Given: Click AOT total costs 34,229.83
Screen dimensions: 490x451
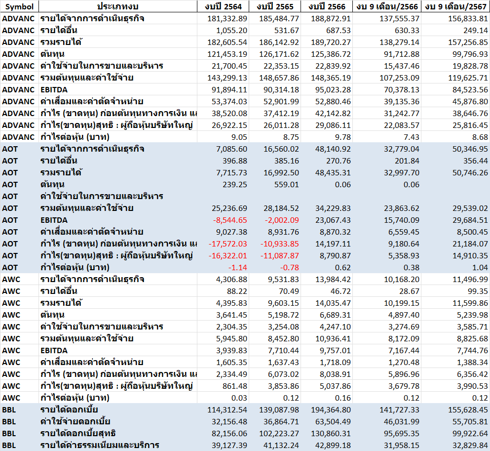Looking at the screenshot, I should [333, 208].
